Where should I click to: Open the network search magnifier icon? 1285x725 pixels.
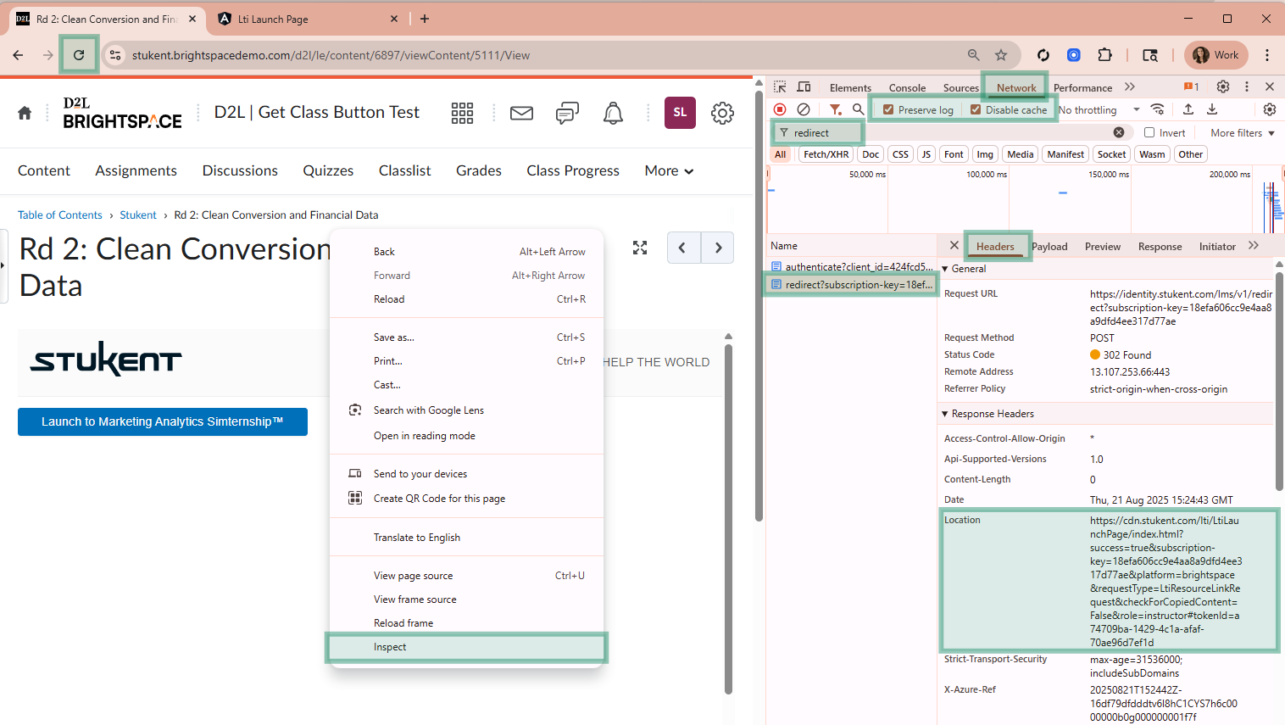859,109
